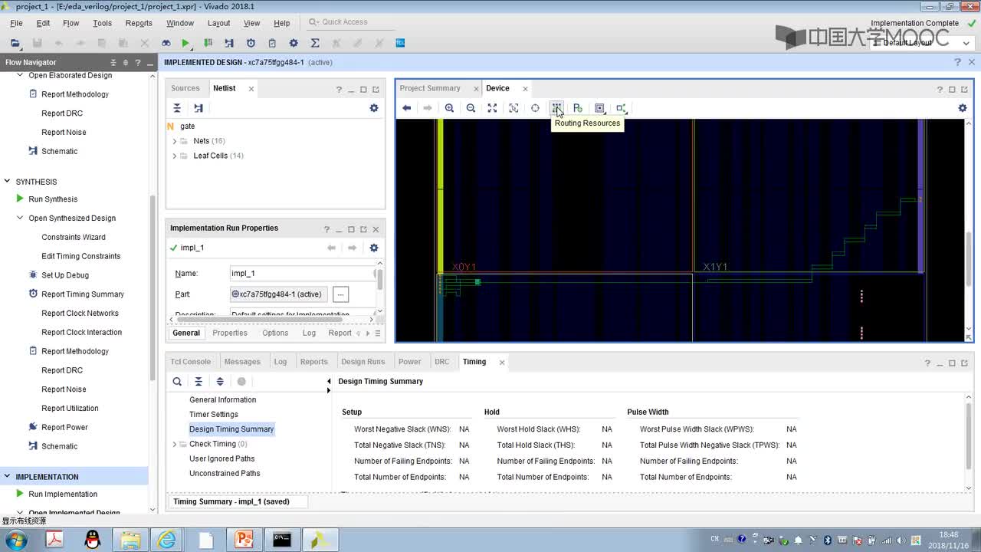
Task: Collapse the IMPLEMENTATION section
Action: 8,476
